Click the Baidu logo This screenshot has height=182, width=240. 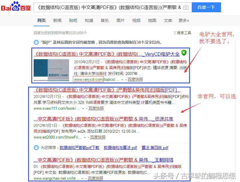pos(16,6)
